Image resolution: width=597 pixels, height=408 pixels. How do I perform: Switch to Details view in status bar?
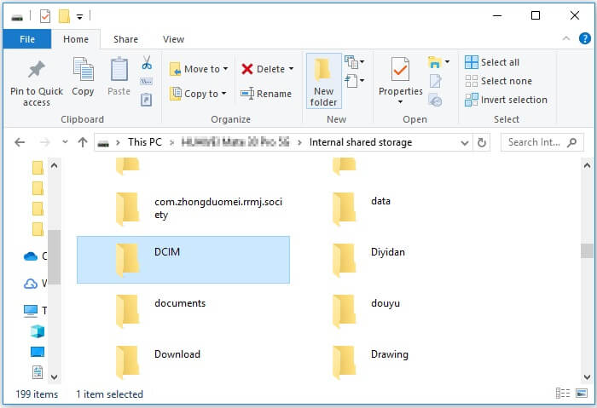tap(563, 394)
